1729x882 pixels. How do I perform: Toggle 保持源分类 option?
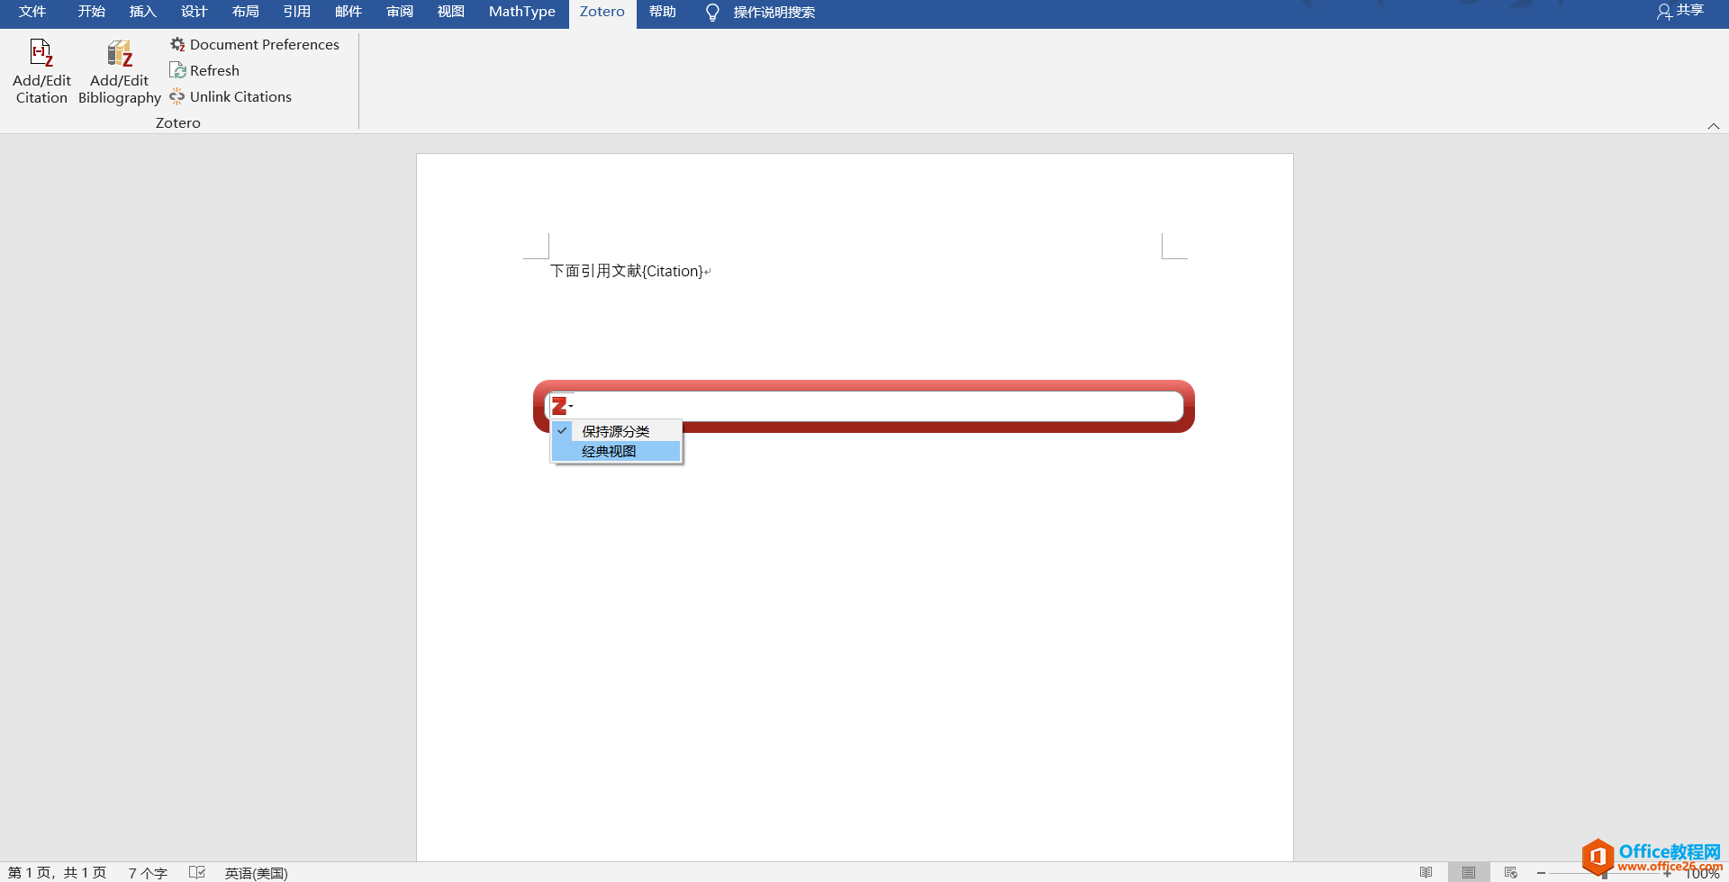pyautogui.click(x=616, y=431)
